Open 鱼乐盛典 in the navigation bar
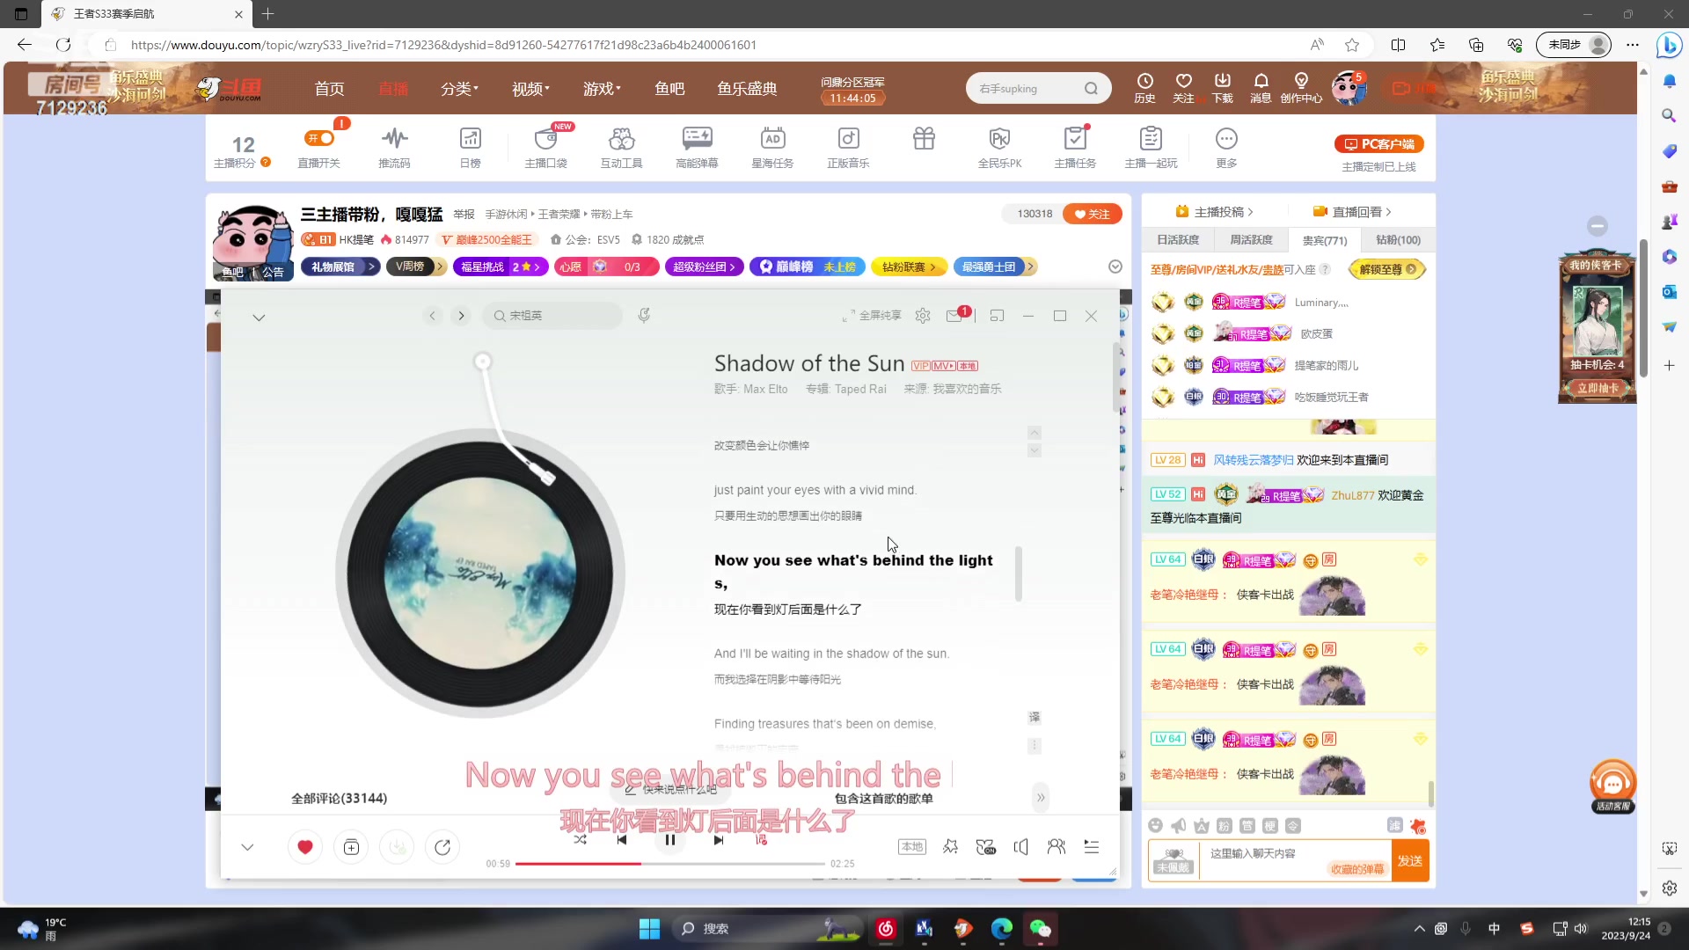This screenshot has width=1689, height=950. point(747,89)
